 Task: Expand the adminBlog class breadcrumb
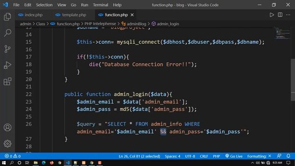tap(134, 24)
